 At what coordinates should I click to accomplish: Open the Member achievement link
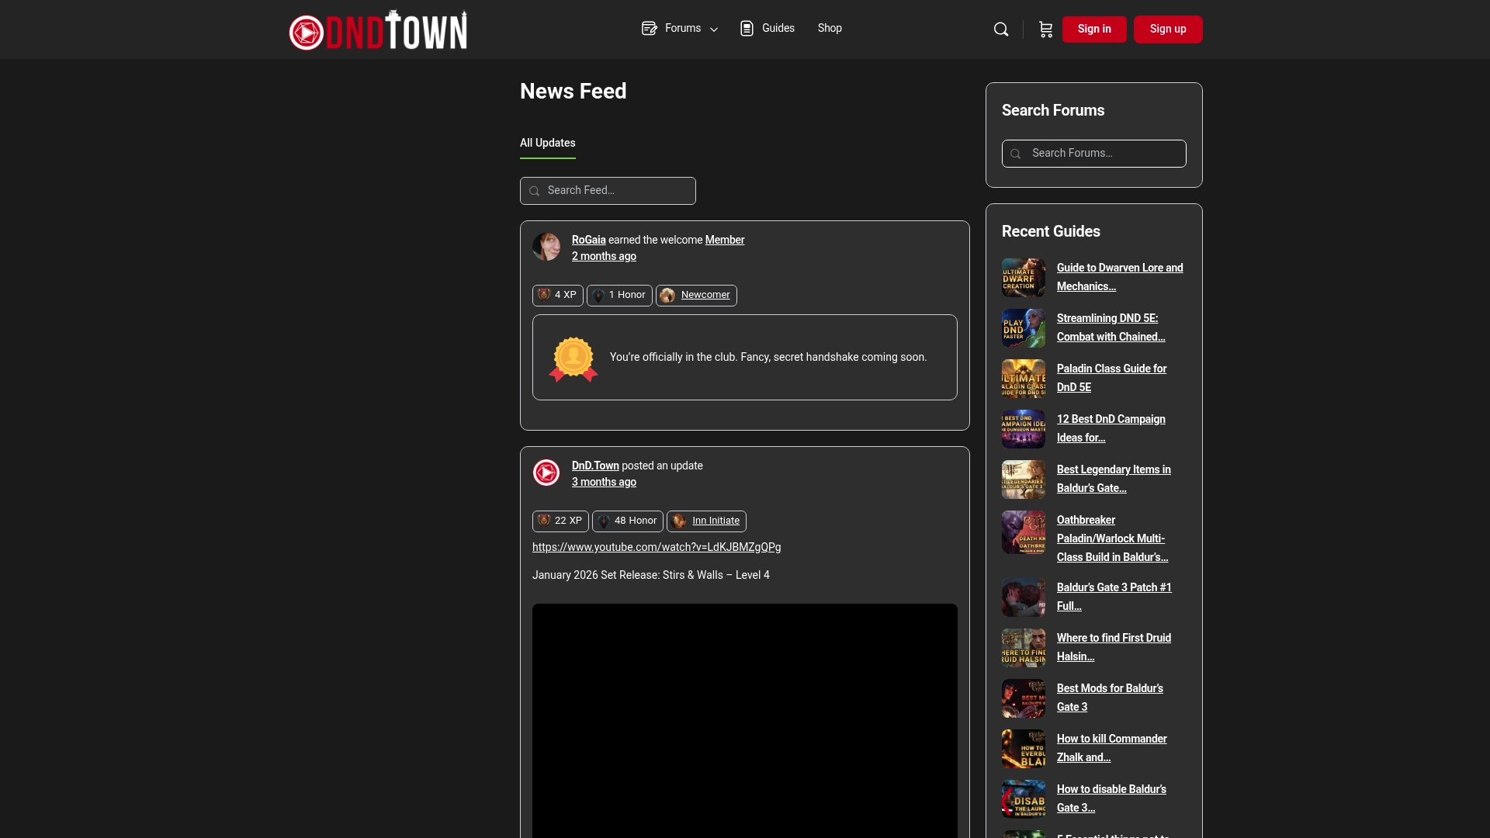[725, 241]
